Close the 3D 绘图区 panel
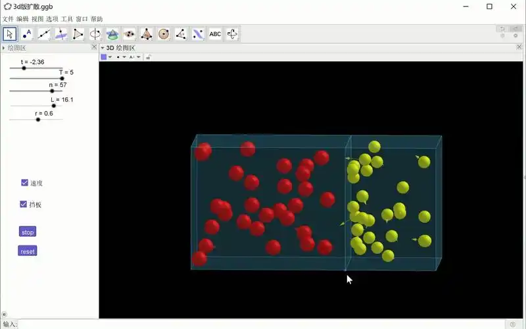 519,47
